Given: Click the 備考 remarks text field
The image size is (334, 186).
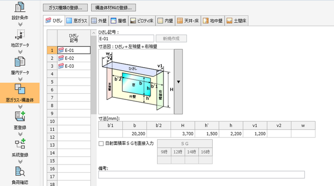Looking at the screenshot, I should (201, 175).
